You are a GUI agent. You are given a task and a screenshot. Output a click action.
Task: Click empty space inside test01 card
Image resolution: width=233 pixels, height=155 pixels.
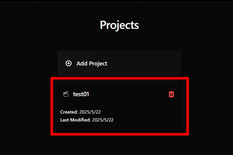pos(141,113)
